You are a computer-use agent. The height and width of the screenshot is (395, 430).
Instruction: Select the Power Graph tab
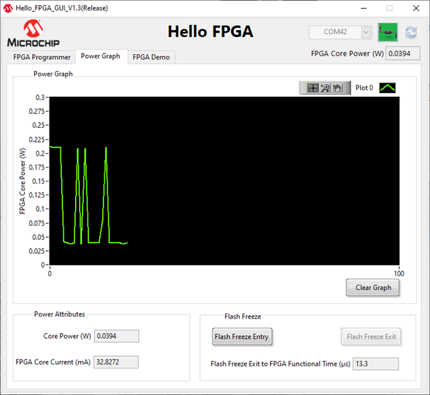pyautogui.click(x=100, y=56)
